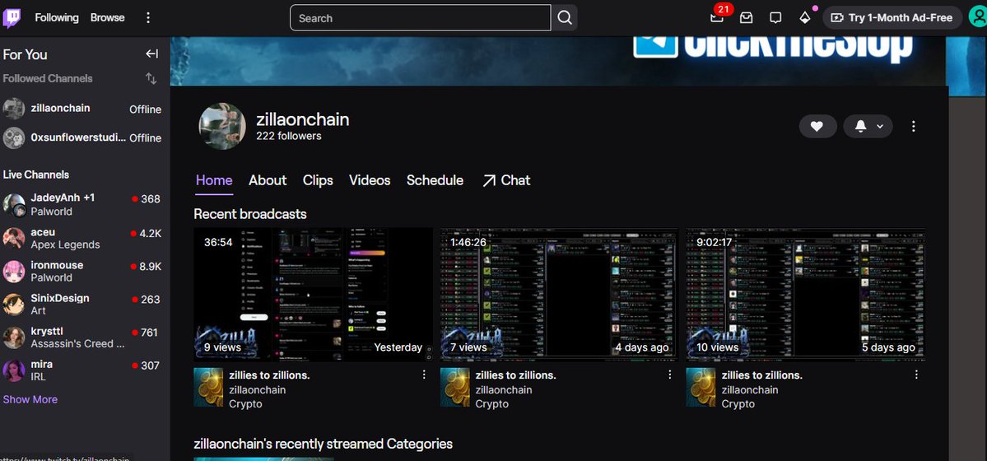
Task: Open the Twitch home logo
Action: [x=12, y=18]
